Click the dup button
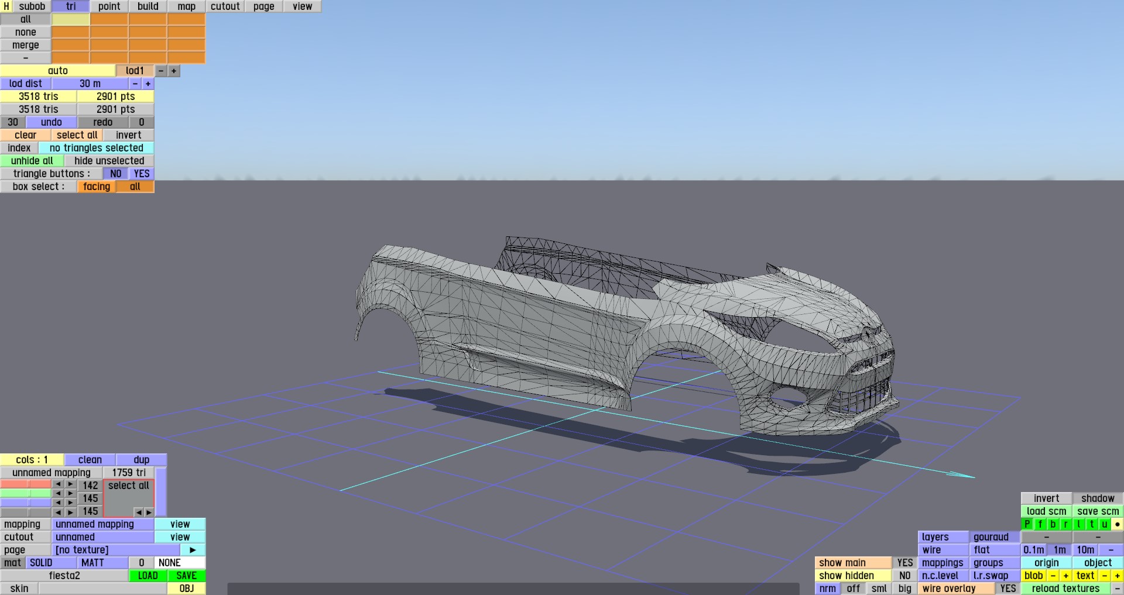 pos(142,460)
